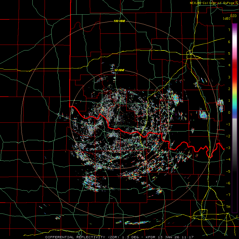Click the -5 value on color scale
This screenshot has width=239, height=239.
228,171
